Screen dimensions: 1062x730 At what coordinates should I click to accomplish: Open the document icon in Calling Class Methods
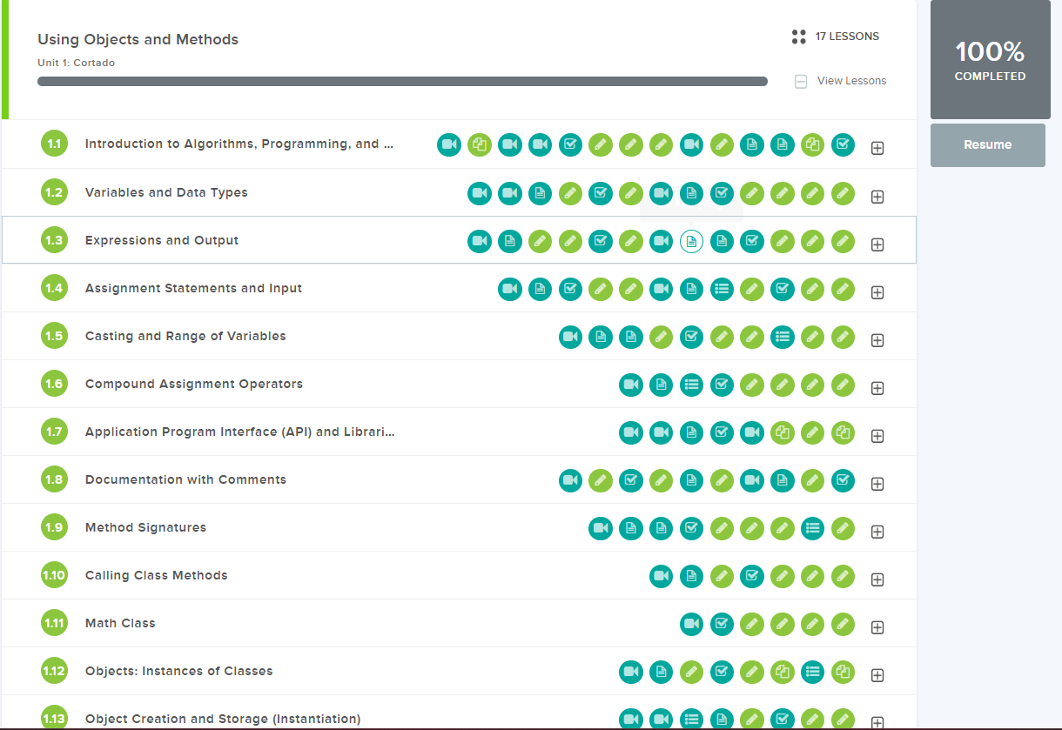pyautogui.click(x=691, y=575)
